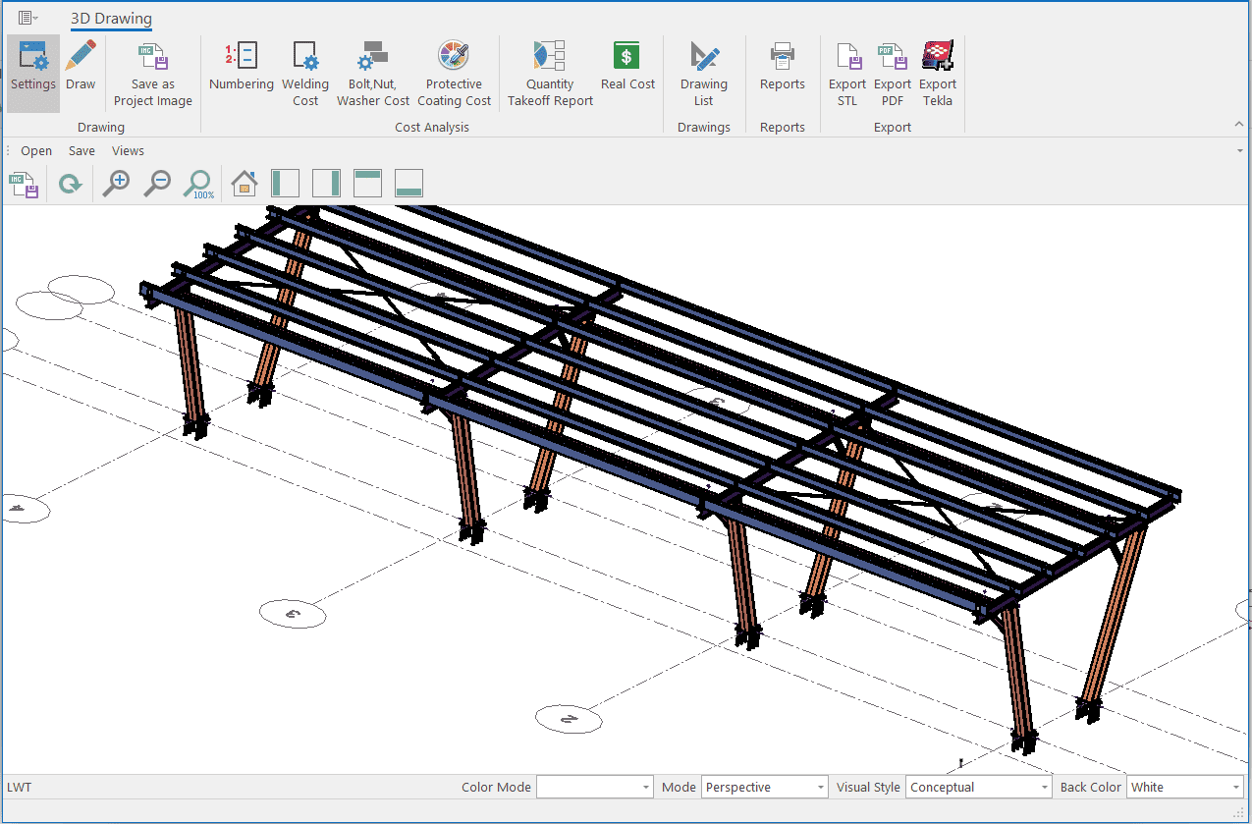Screen dimensions: 1252x824
Task: Generate Quantity Takeoff Report
Action: click(x=550, y=75)
